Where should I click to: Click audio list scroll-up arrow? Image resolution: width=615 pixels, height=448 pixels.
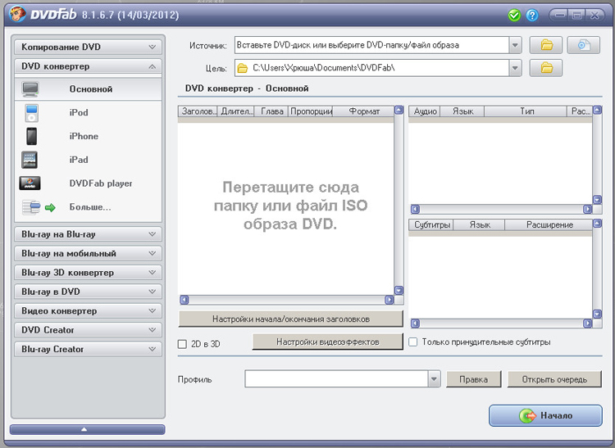click(x=597, y=110)
